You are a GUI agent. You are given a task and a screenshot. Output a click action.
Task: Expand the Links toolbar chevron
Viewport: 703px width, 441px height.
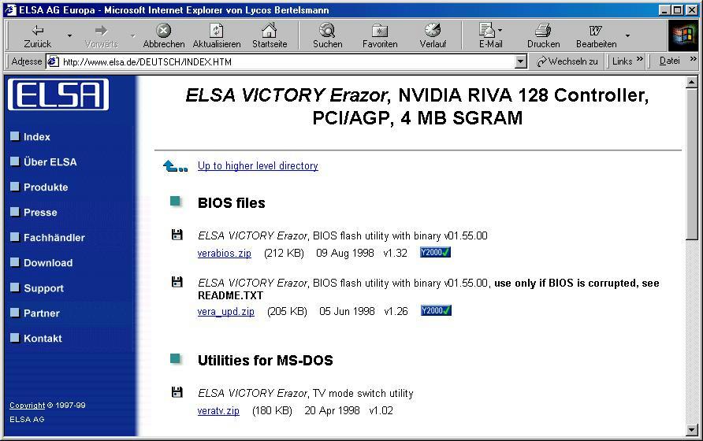click(640, 59)
